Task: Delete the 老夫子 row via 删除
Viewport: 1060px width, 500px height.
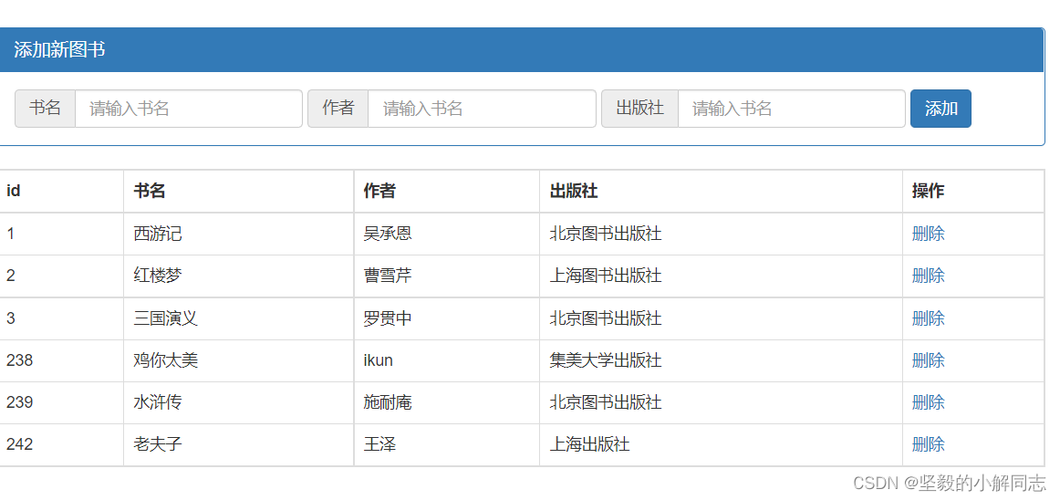Action: (x=928, y=444)
